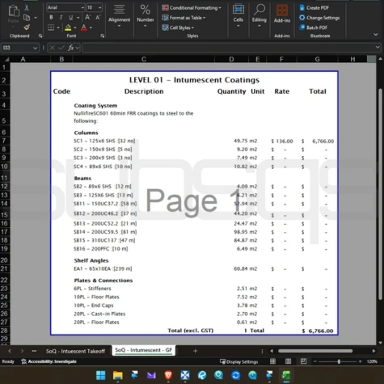Click Accessibility: Investigate status

(x=49, y=361)
